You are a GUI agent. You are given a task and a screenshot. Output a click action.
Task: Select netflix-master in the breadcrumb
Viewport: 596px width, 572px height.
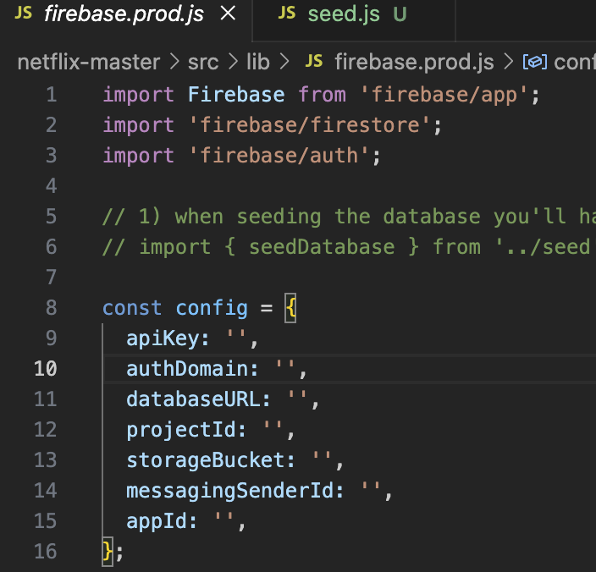[89, 62]
